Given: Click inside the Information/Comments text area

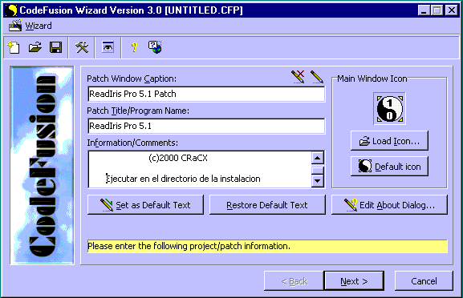Looking at the screenshot, I should (x=200, y=169).
